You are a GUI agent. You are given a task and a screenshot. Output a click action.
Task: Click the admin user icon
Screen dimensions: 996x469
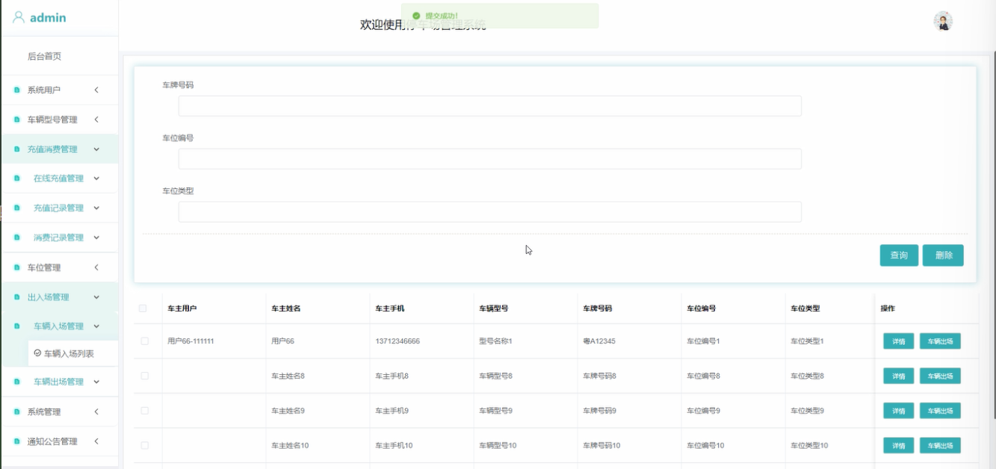[x=19, y=17]
